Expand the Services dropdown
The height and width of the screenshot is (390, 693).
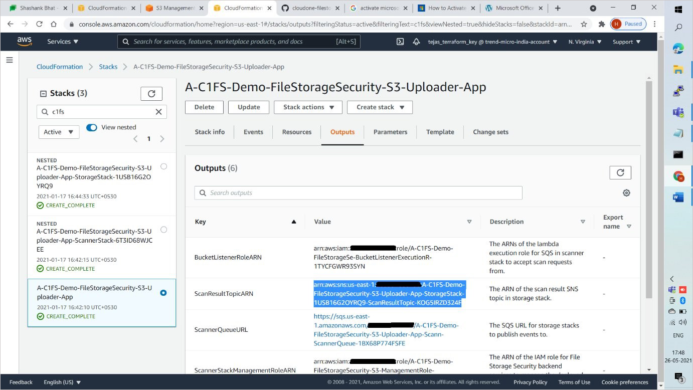(63, 42)
